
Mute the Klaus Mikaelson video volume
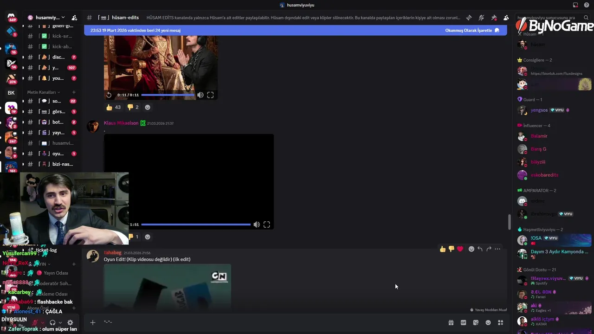pos(257,225)
